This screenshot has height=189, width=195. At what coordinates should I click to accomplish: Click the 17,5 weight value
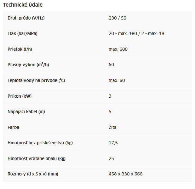[113, 143]
